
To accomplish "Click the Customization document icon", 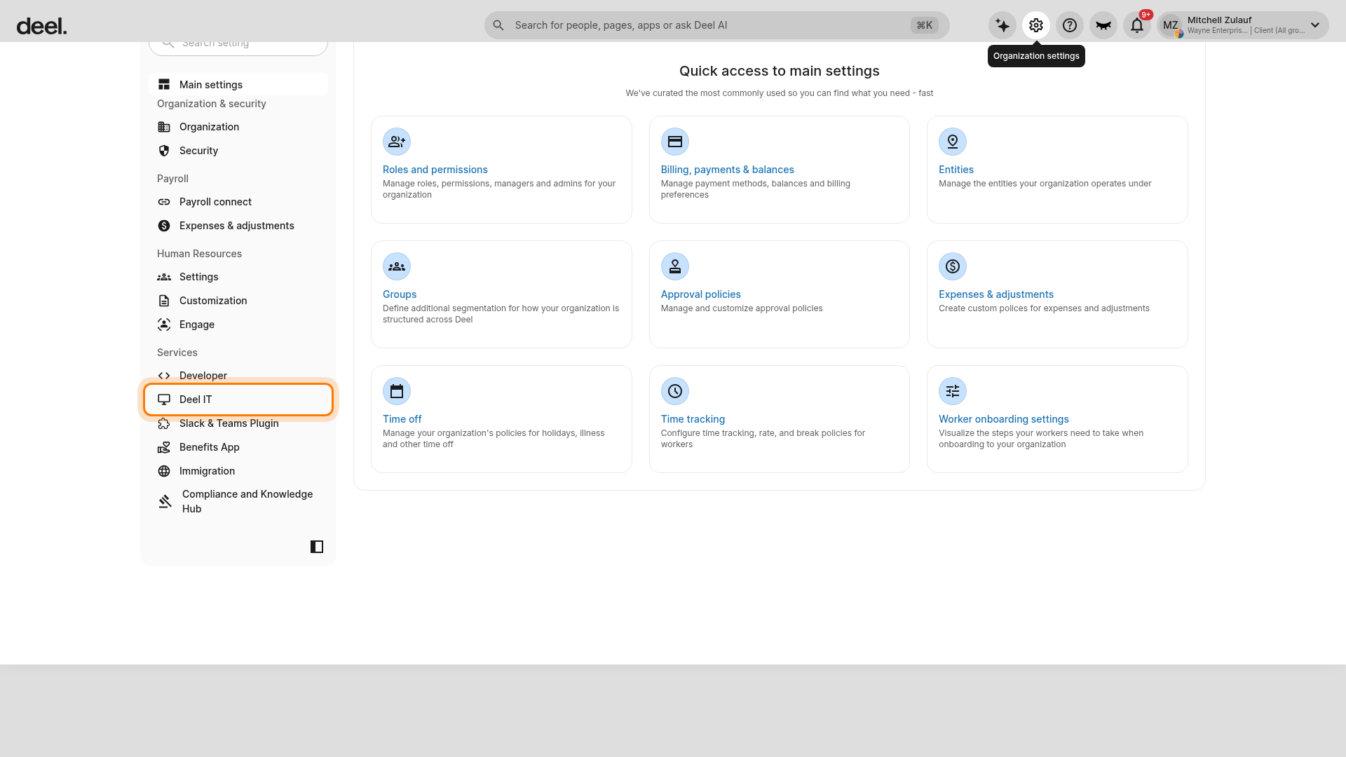I will click(164, 301).
